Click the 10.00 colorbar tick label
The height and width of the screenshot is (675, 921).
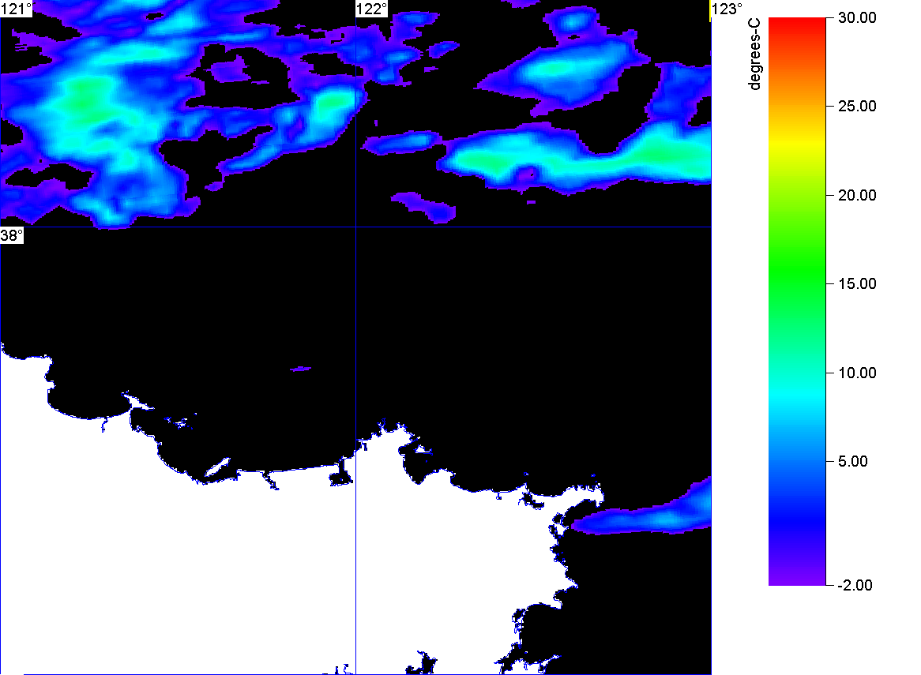[x=857, y=373]
